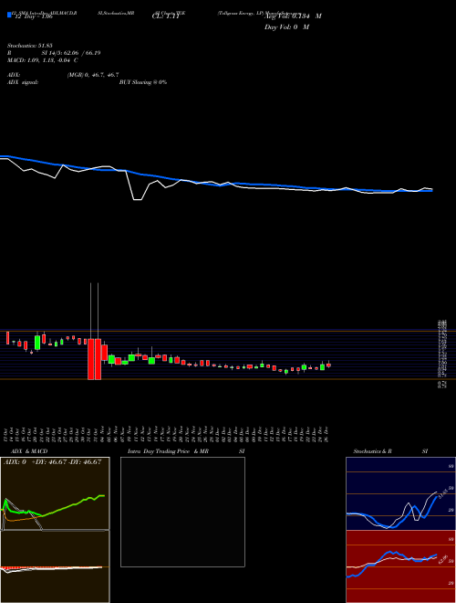
Task: Select the 'MACD: 1.09, 1.13, -0.04 C' line
Action: click(43, 60)
